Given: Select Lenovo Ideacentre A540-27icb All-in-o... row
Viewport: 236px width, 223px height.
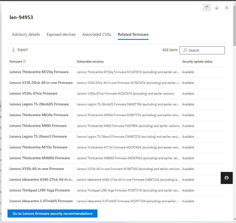Looking at the screenshot, I should click(x=117, y=180).
